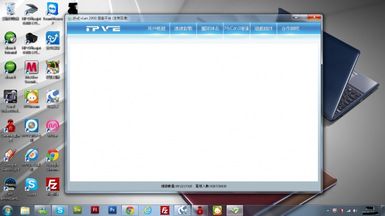
Task: Select the HP Officejet printer desktop icon
Action: [31, 43]
